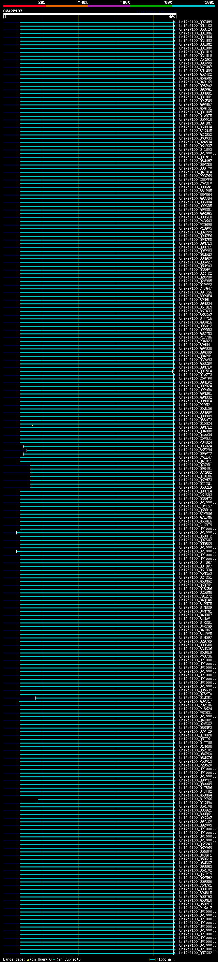The image size is (218, 962).
Task: Select hit label UniRef100_O49169
Action: tap(196, 82)
